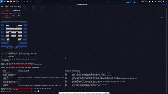Click the OUTPUT_JOHN_FILE option name
The image size is (168, 94).
[x=8, y=76]
